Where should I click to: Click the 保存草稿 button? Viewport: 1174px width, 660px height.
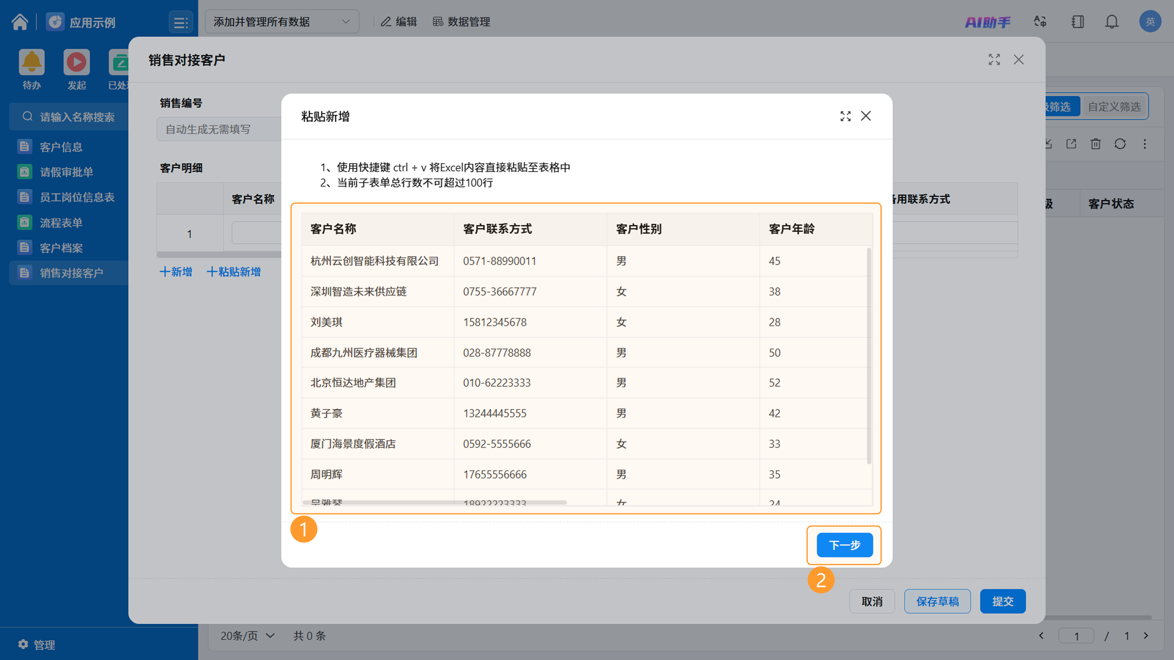[x=937, y=601]
